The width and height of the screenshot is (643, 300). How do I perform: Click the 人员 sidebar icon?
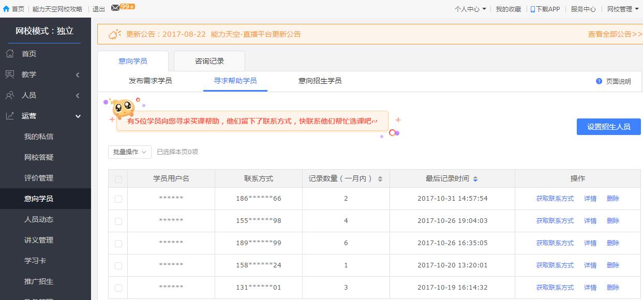10,95
